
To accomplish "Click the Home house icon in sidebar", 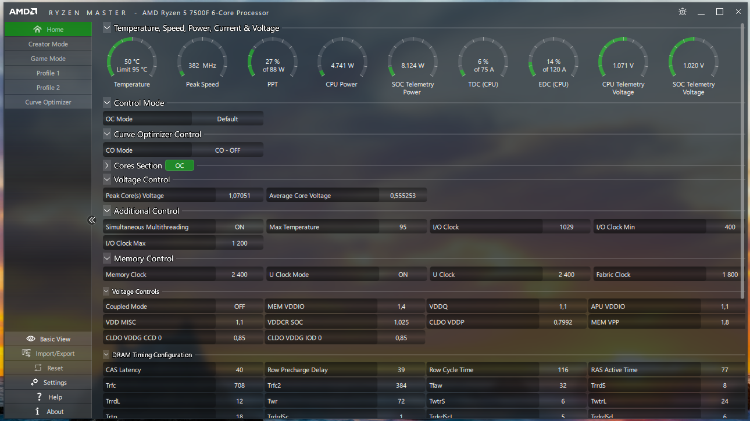I will [38, 29].
